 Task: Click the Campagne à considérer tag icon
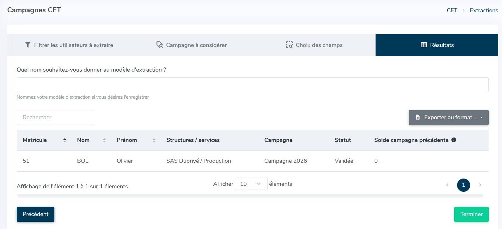click(160, 45)
